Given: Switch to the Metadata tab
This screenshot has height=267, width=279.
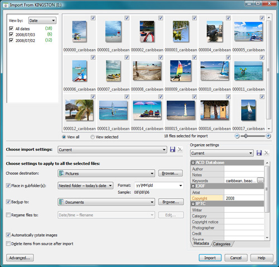Looking at the screenshot, I should coord(201,244).
